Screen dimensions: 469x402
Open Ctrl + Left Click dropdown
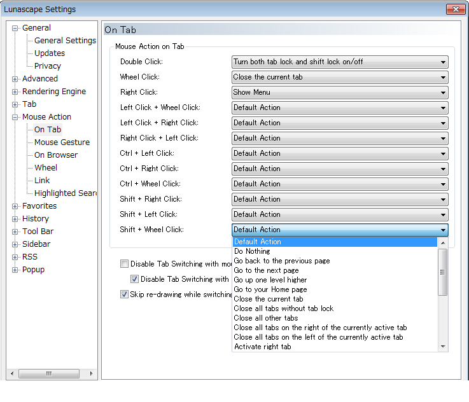pos(340,153)
